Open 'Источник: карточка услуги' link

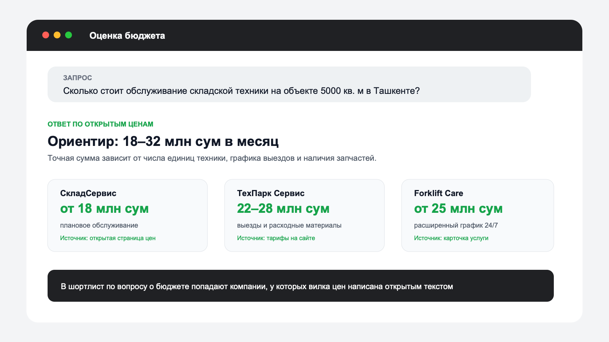(x=451, y=238)
